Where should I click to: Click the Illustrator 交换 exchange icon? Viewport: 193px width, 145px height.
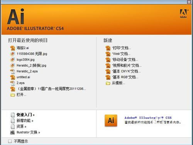click(x=12, y=132)
